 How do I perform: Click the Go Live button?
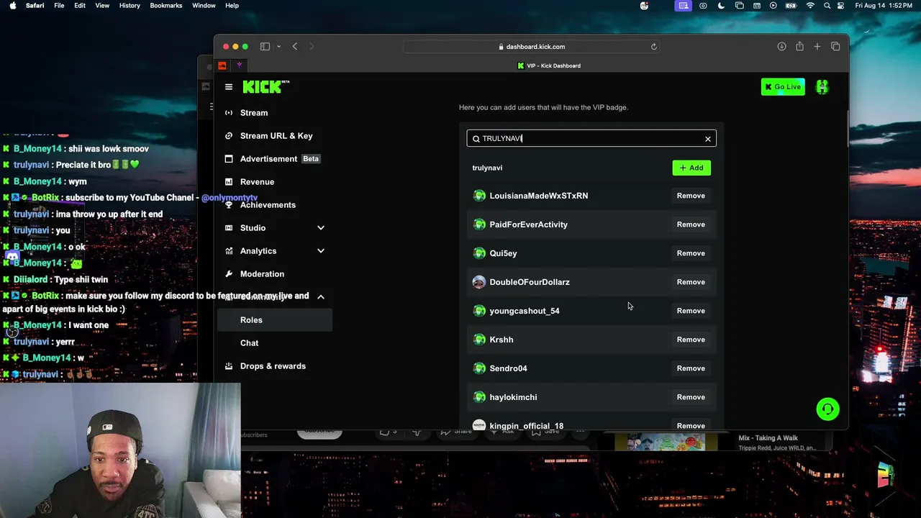783,87
